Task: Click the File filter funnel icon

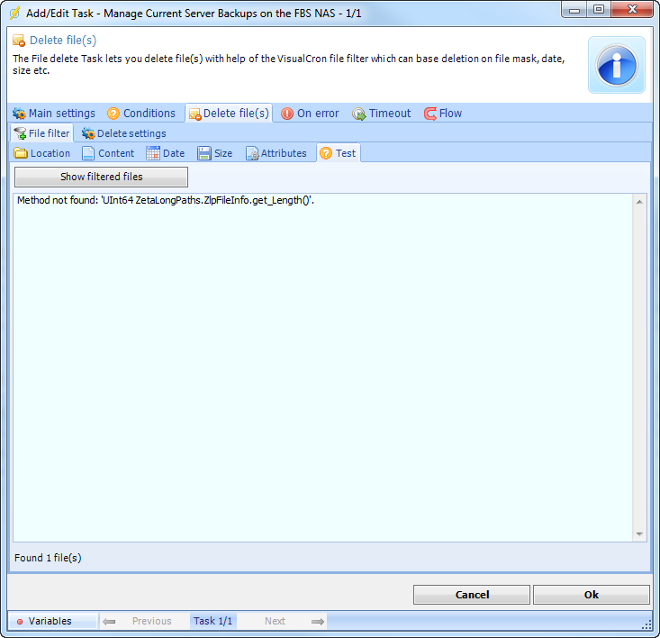Action: point(20,133)
